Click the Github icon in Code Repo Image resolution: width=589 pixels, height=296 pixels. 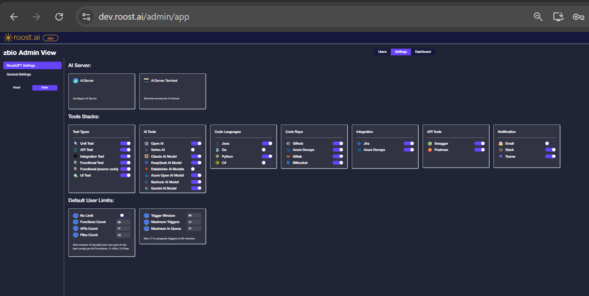tap(288, 143)
